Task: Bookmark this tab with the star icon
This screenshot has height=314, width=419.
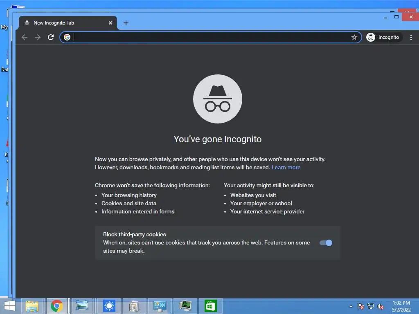Action: coord(354,37)
